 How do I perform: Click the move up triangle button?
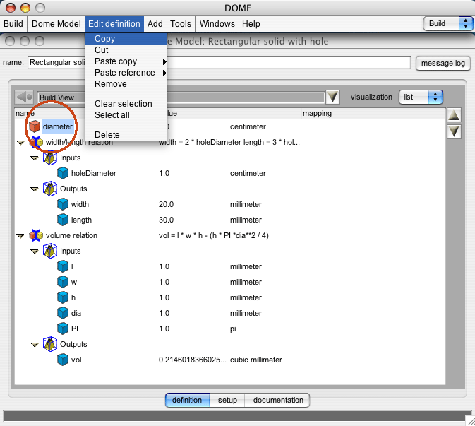pos(454,115)
